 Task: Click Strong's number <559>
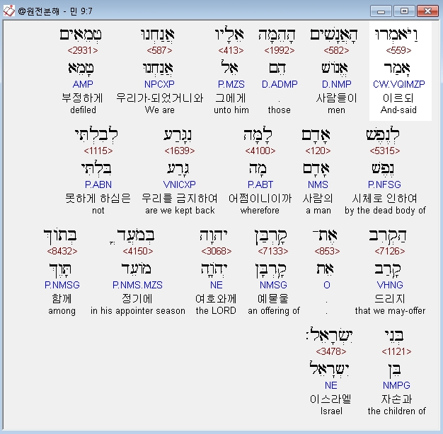coord(398,50)
